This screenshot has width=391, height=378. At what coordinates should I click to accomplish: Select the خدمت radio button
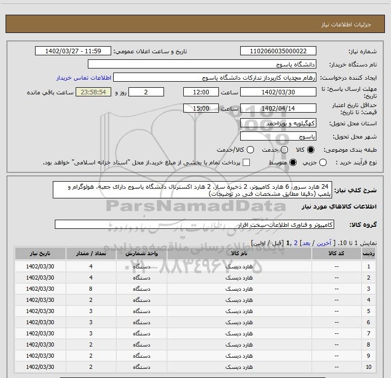[x=284, y=150]
